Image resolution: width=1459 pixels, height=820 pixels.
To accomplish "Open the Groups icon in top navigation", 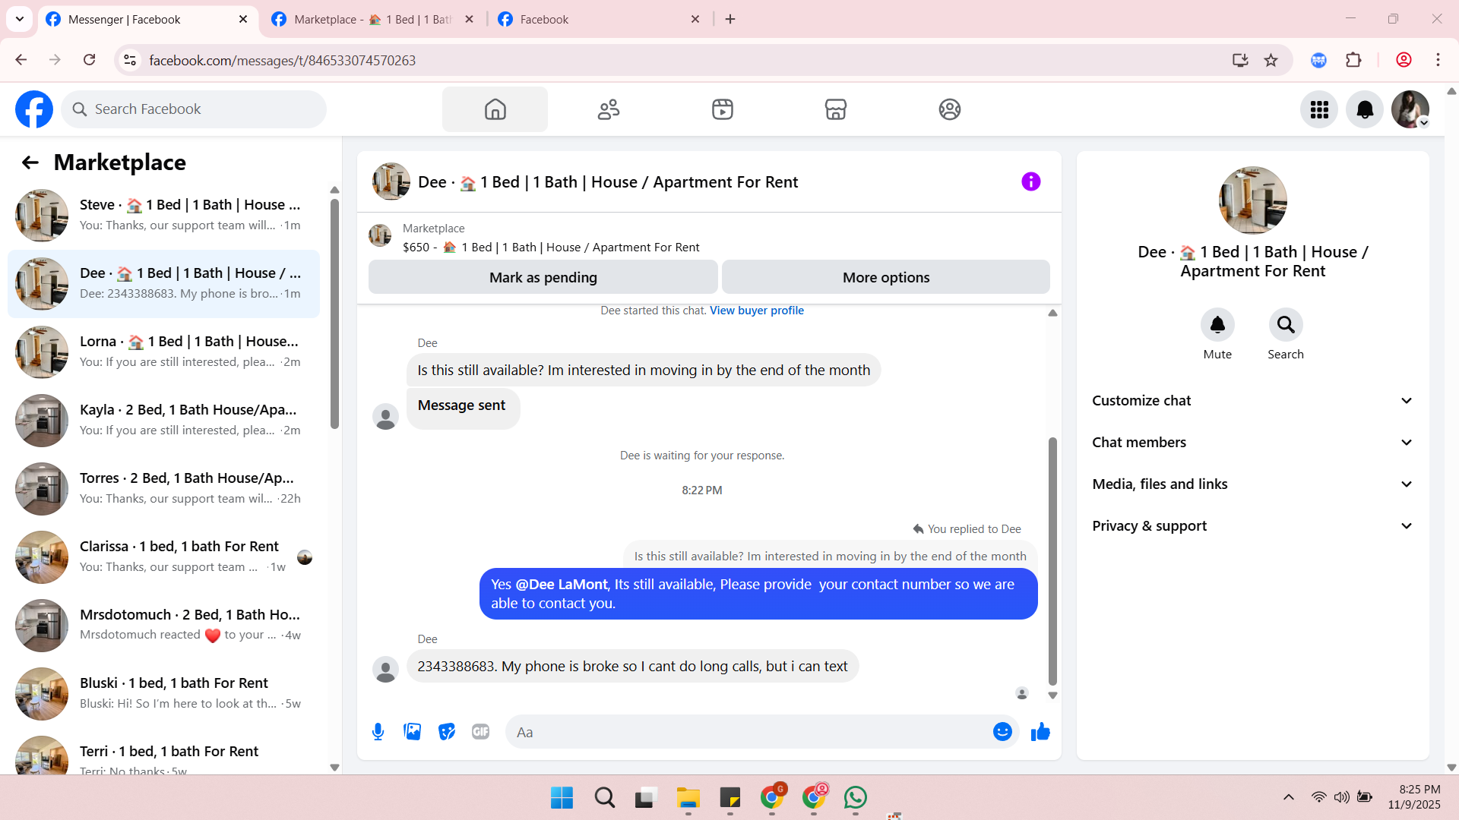I will (x=950, y=109).
